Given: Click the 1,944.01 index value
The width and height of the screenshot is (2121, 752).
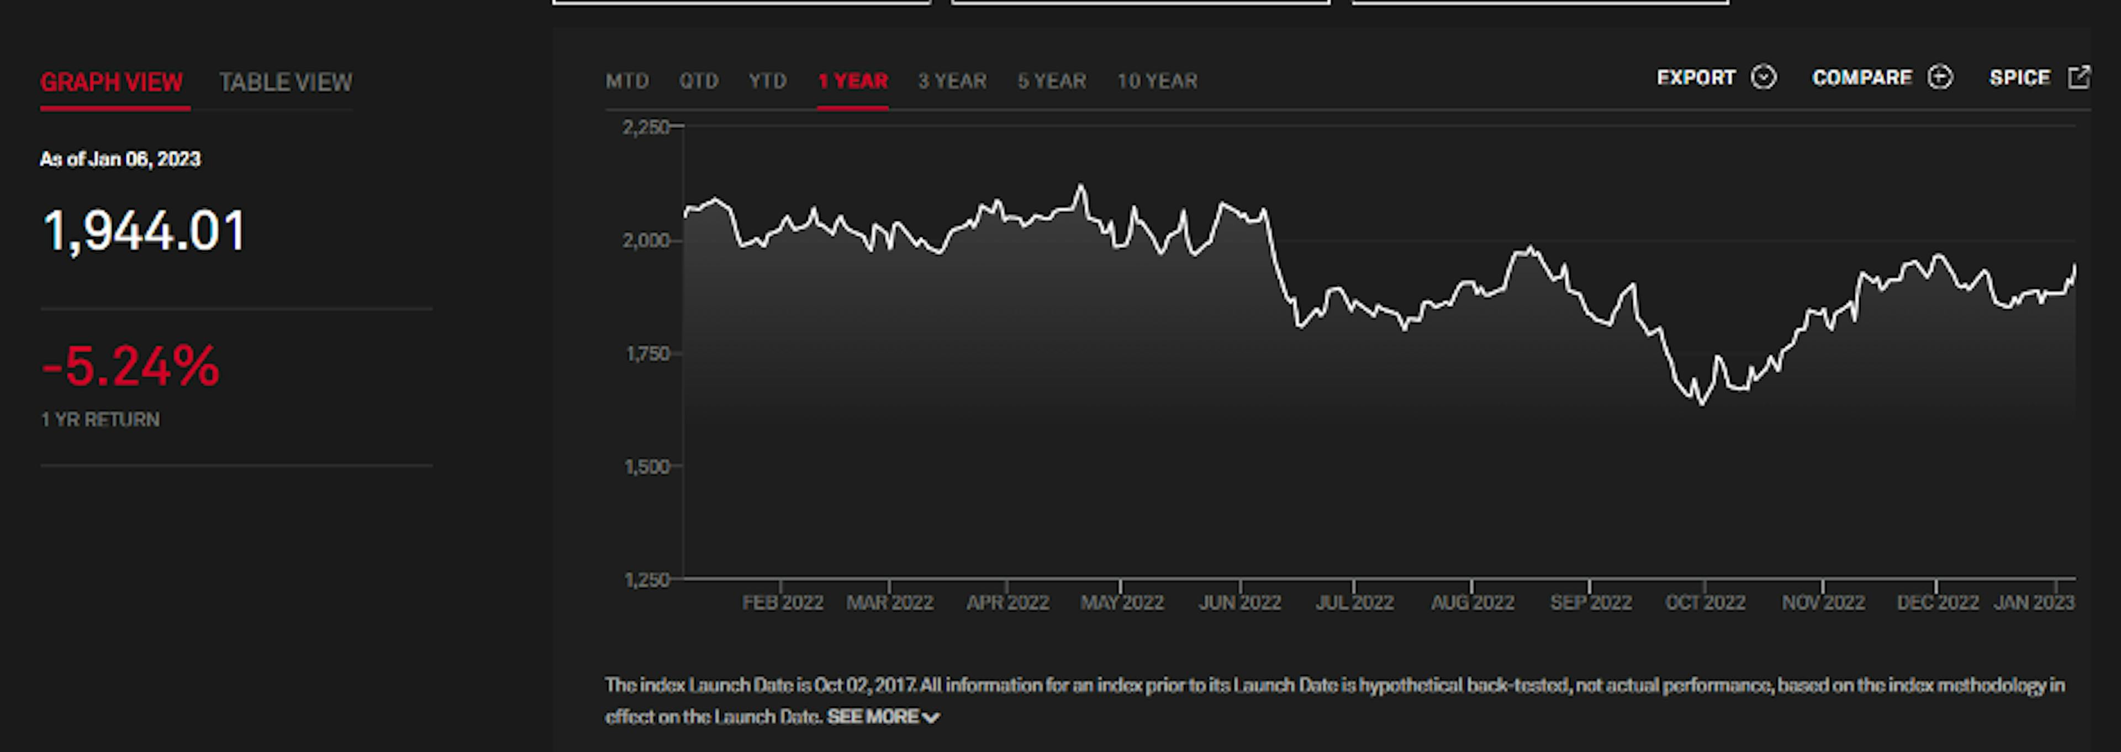Looking at the screenshot, I should click(144, 230).
